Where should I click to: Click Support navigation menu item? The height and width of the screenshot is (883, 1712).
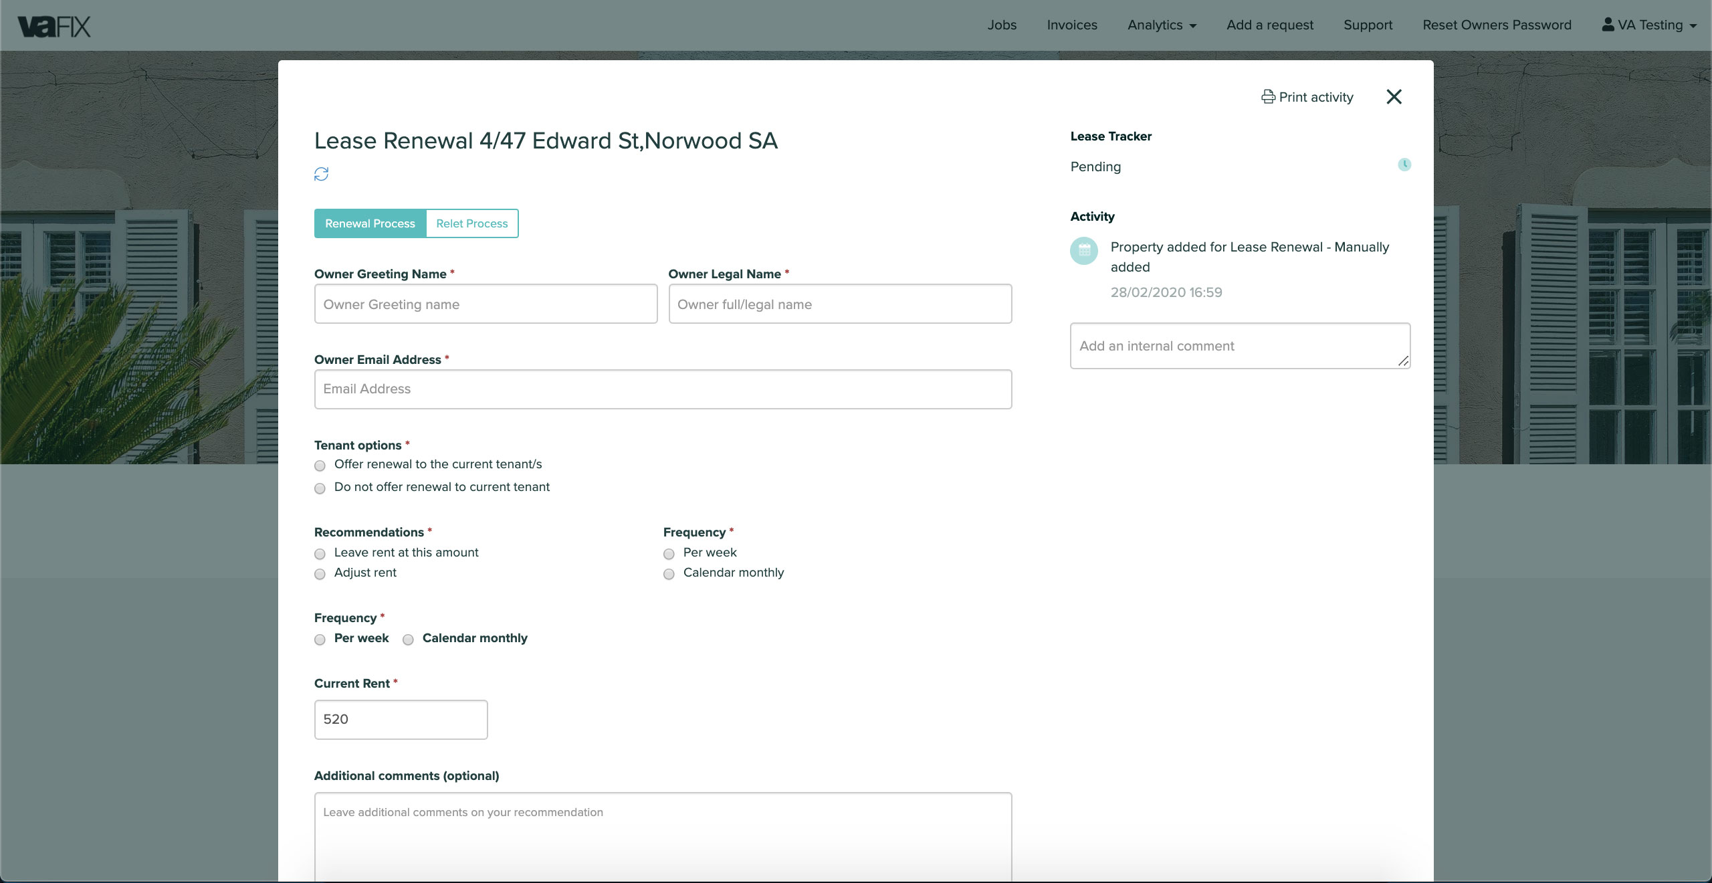pyautogui.click(x=1366, y=25)
